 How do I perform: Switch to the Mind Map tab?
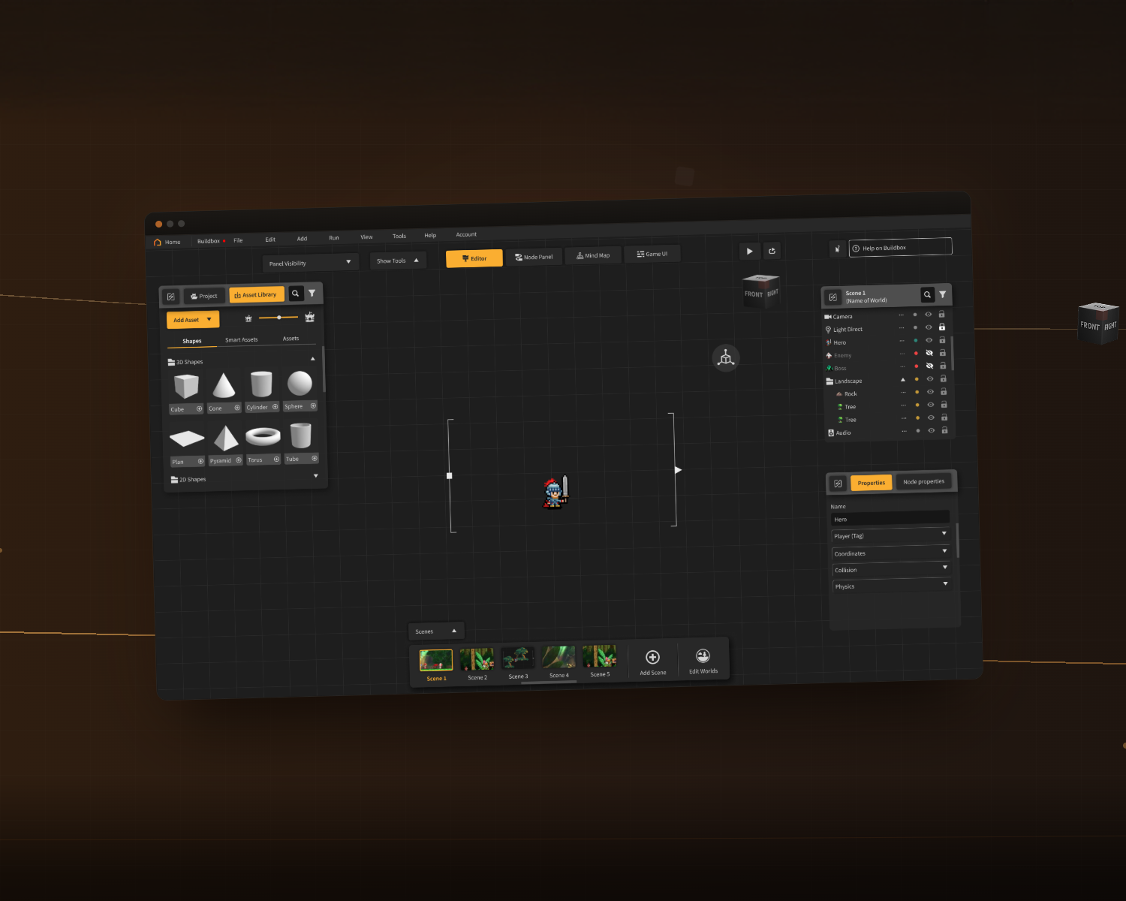(x=593, y=255)
